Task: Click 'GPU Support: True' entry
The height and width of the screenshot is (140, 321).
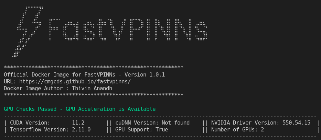Action: [142, 130]
